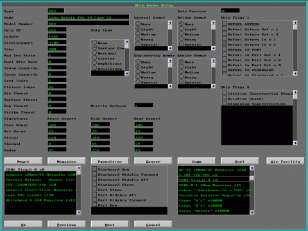Select Carrier ship type
Image resolution: width=308 pixels, height=231 pixels.
point(104,58)
